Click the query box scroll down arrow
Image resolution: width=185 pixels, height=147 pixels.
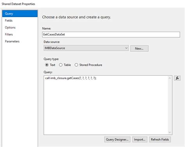170,132
